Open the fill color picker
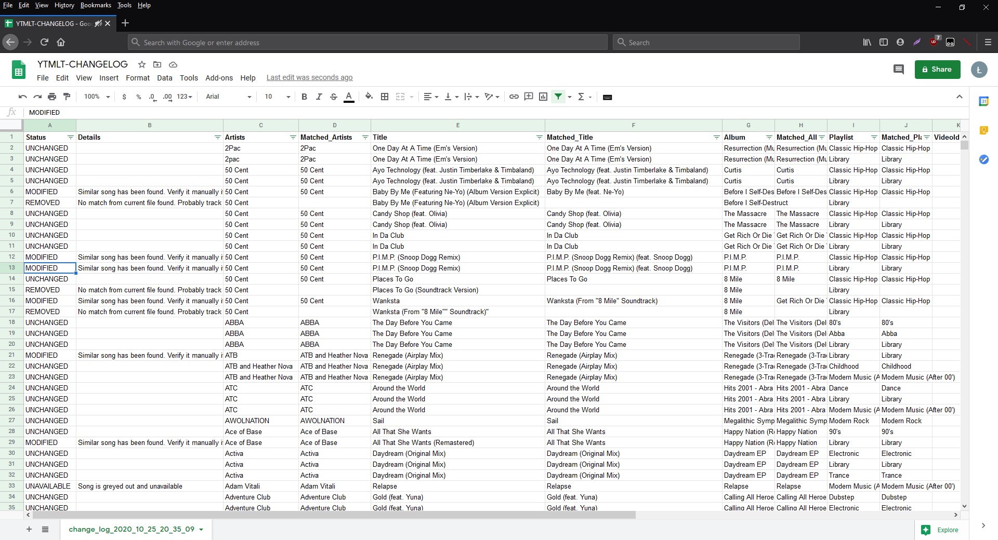This screenshot has height=540, width=998. pos(369,97)
